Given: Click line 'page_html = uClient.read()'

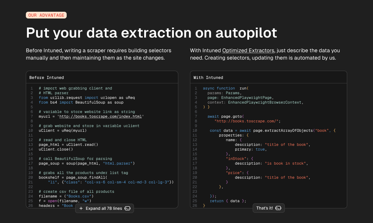Looking at the screenshot, I should pyautogui.click(x=68, y=145).
